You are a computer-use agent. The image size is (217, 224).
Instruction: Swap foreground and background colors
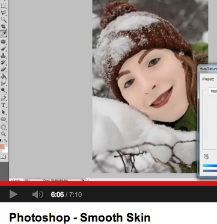tap(6, 140)
